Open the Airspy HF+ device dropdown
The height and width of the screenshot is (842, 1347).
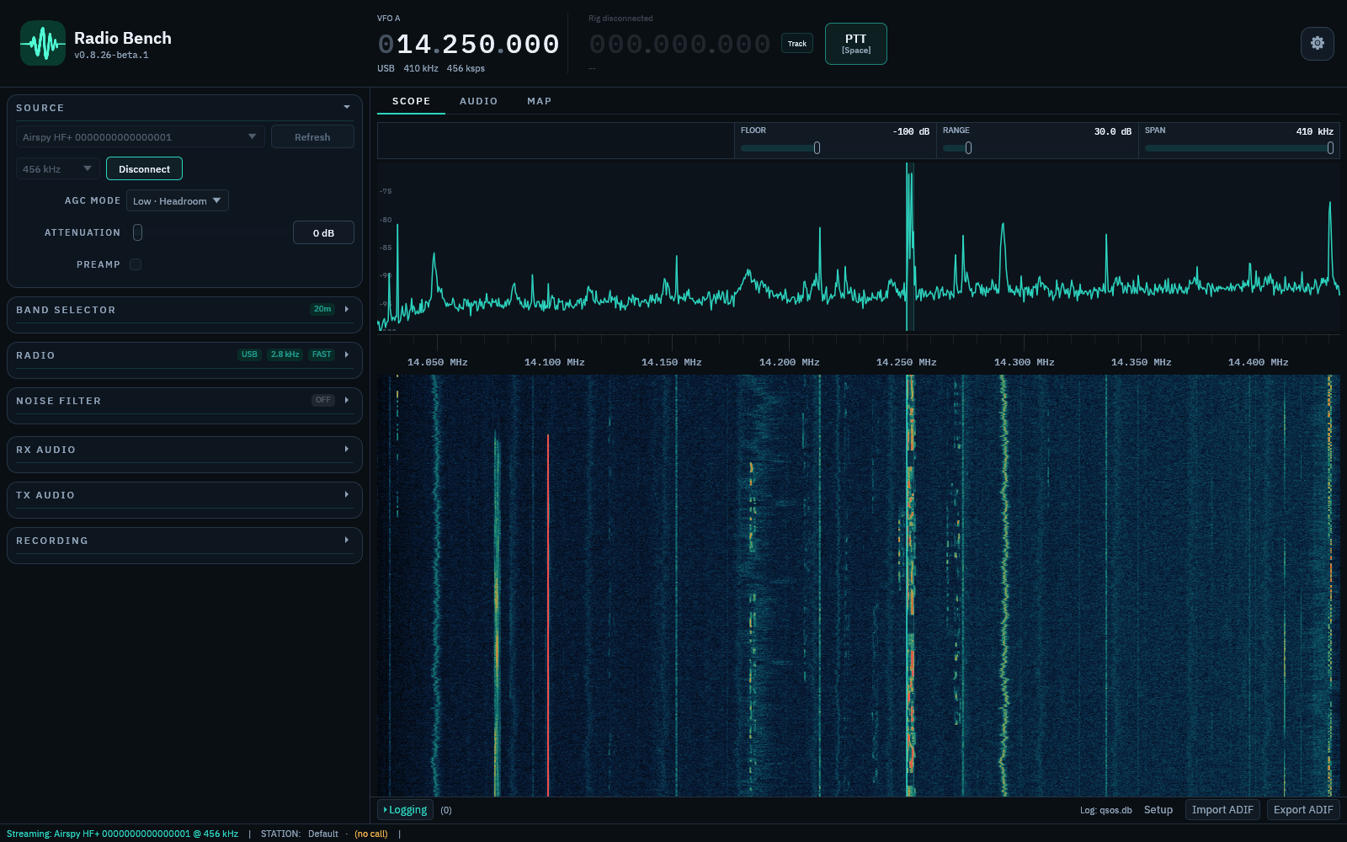click(x=141, y=136)
